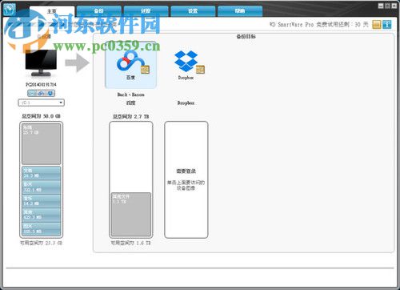Viewport: 400px width, 290px height.
Task: Open the 设置 (Settings) tab
Action: pos(193,11)
